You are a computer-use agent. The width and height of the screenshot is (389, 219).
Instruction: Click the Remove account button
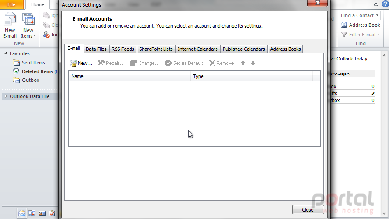[x=221, y=63]
